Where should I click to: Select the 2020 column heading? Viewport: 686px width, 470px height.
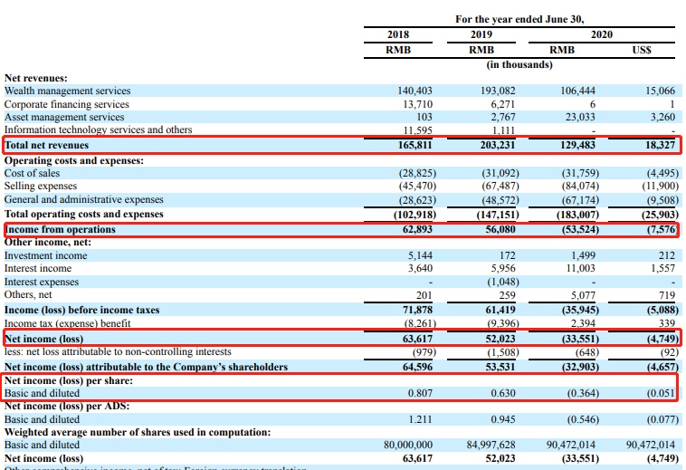click(x=602, y=34)
